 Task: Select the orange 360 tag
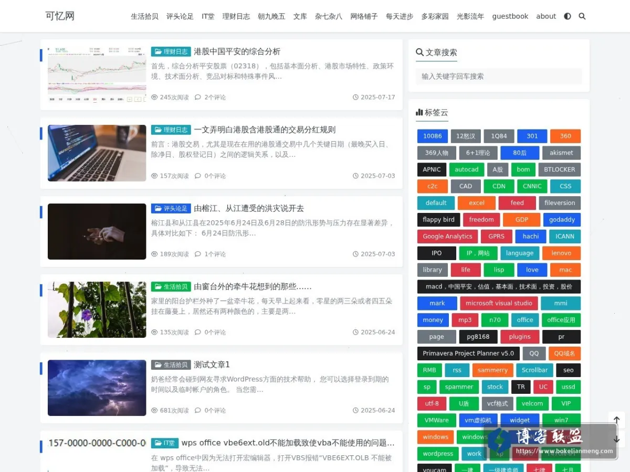(x=565, y=136)
